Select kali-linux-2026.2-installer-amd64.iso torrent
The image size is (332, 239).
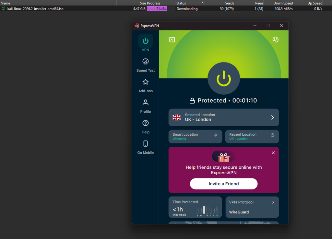point(35,9)
